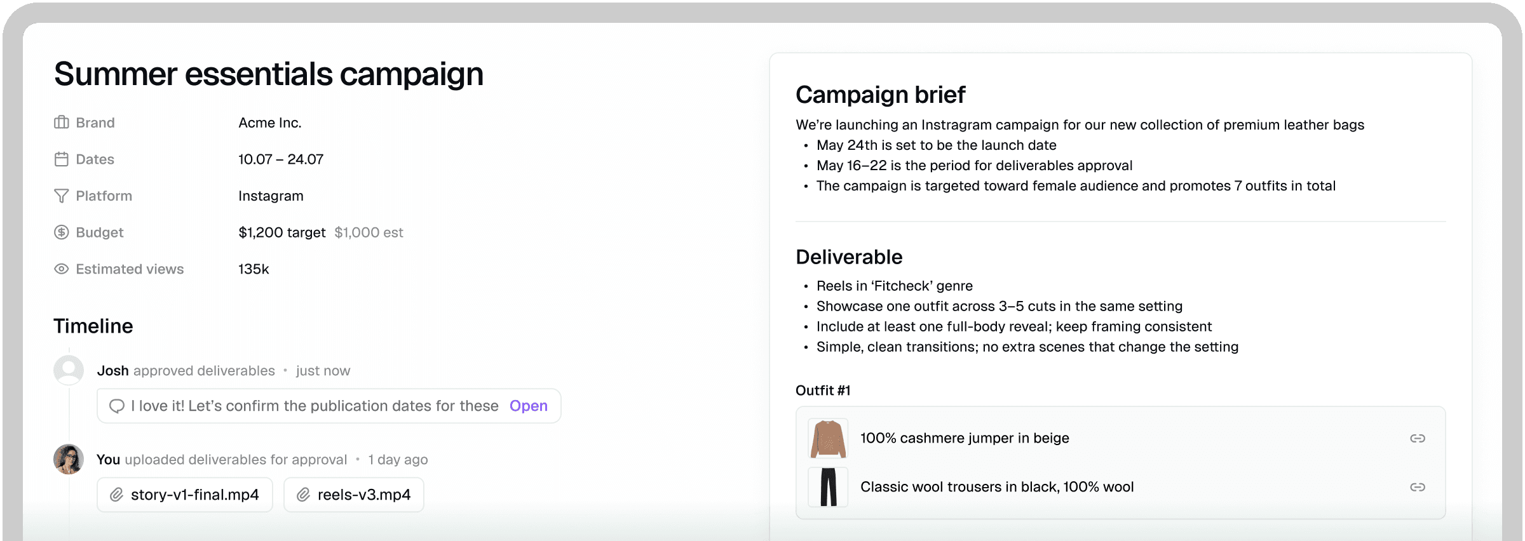Open link icon for wool trousers row
This screenshot has height=541, width=1525.
[x=1418, y=487]
